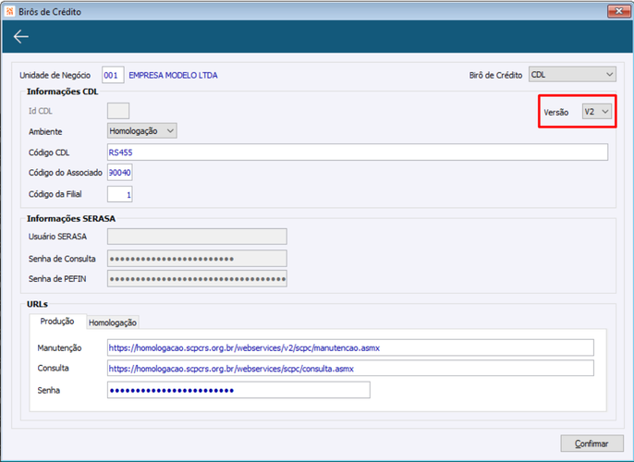
Task: Click the Código CDL label
Action: [x=49, y=152]
